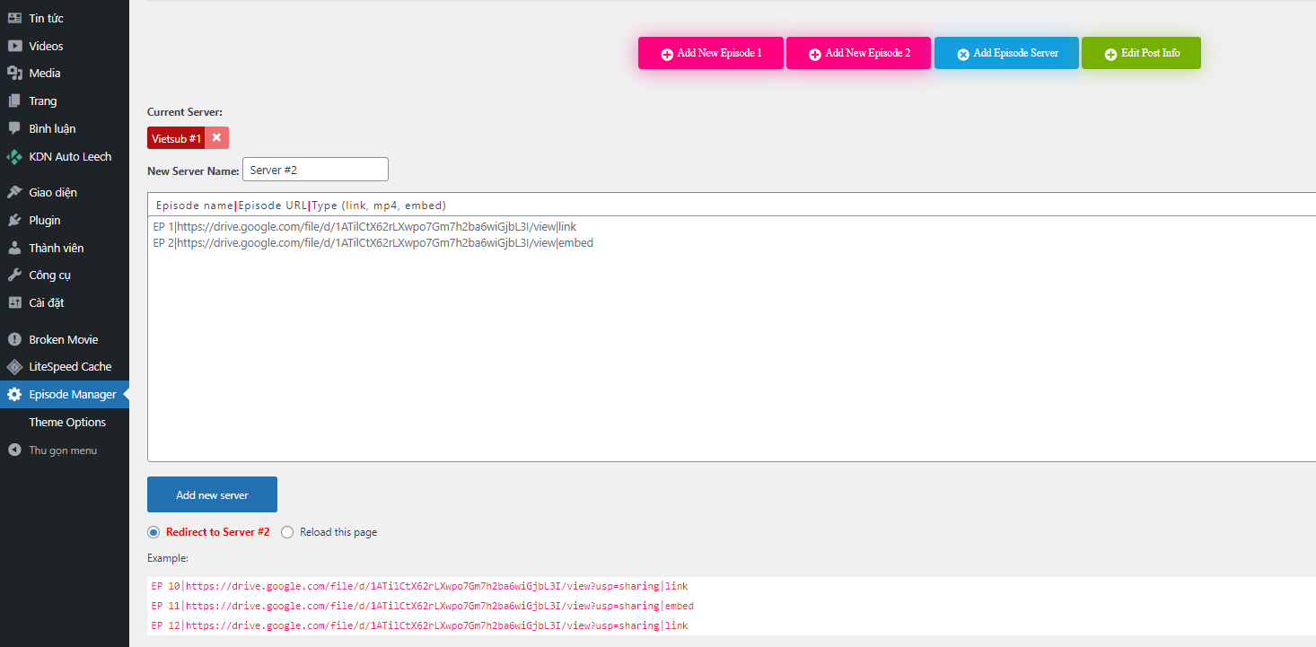Open Theme Options submenu item
Viewport: 1316px width, 647px height.
coord(67,422)
